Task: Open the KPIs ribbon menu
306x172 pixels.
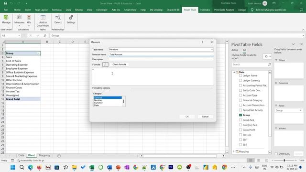Action: pos(29,20)
